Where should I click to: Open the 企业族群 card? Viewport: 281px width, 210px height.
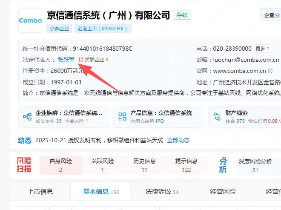tap(64, 117)
